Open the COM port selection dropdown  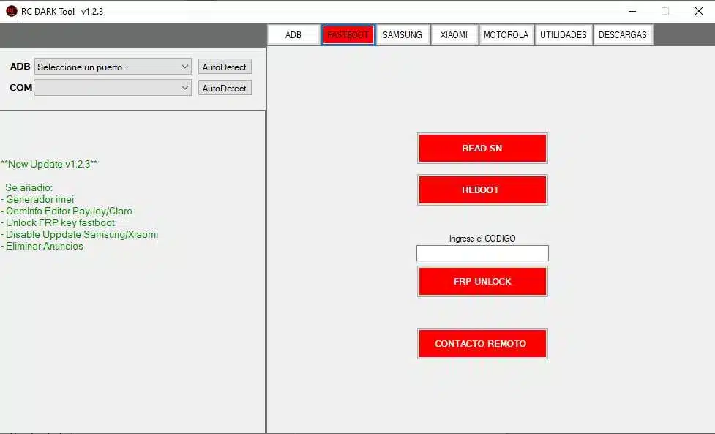pos(111,87)
